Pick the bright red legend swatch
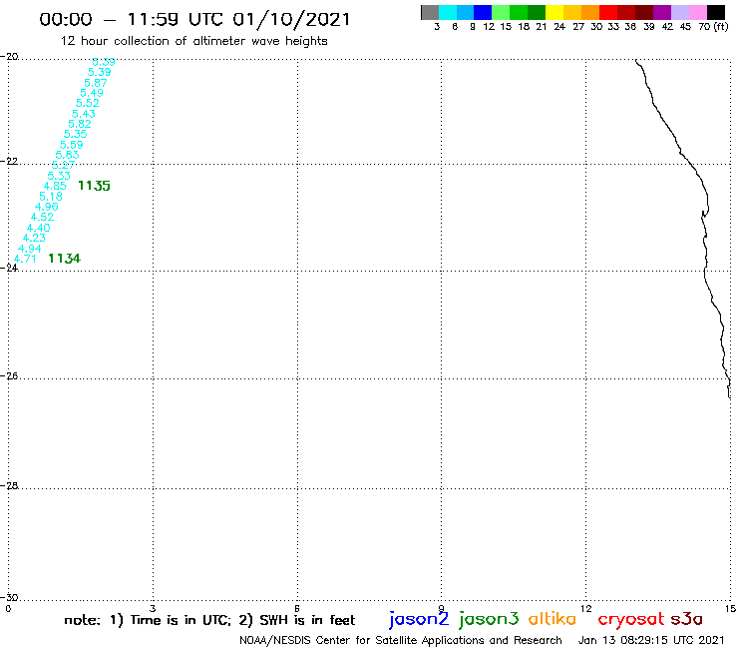 click(x=608, y=12)
